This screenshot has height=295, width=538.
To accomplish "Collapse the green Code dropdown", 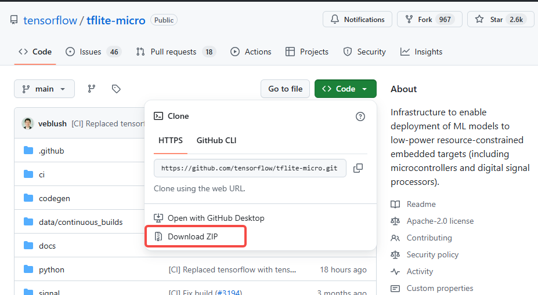I will (345, 89).
